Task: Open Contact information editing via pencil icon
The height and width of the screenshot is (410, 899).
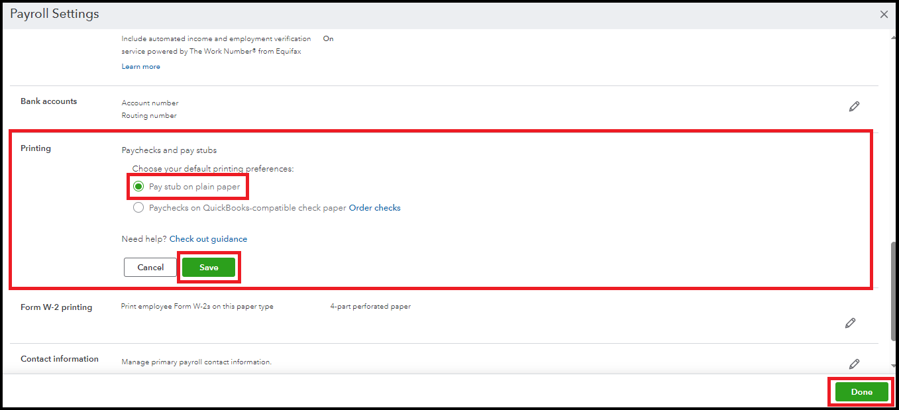Action: [854, 364]
